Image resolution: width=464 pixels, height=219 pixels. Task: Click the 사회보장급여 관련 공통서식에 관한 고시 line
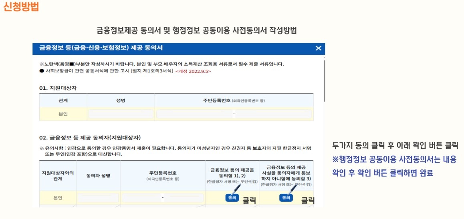[106, 71]
